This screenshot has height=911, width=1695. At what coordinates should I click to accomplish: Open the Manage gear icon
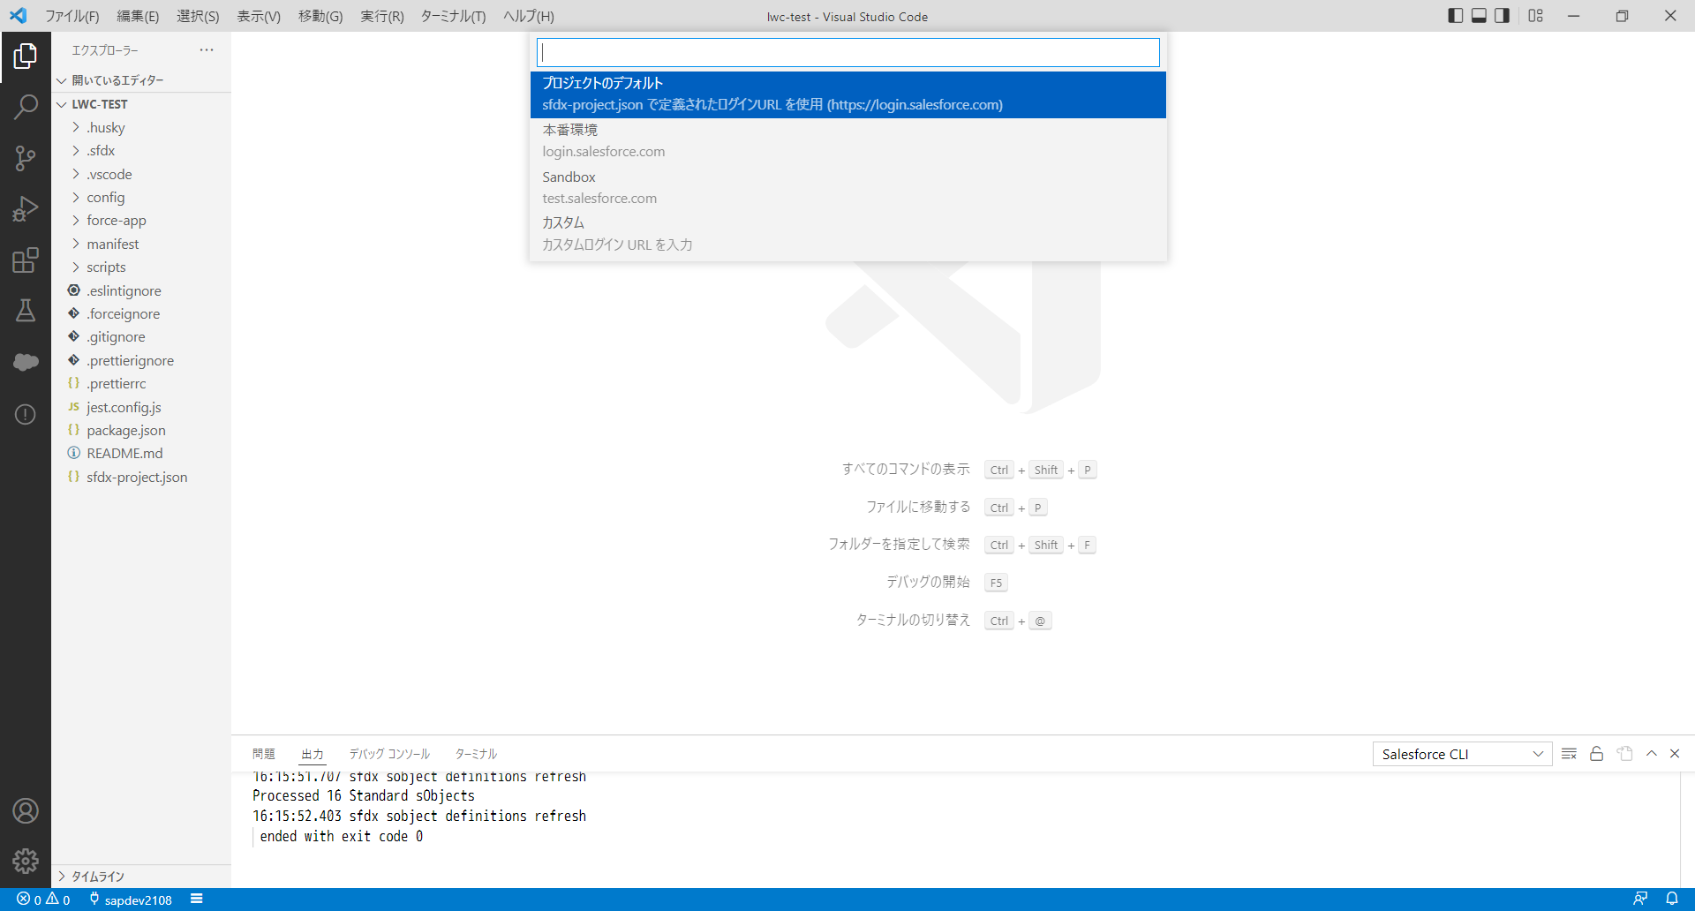(x=26, y=861)
